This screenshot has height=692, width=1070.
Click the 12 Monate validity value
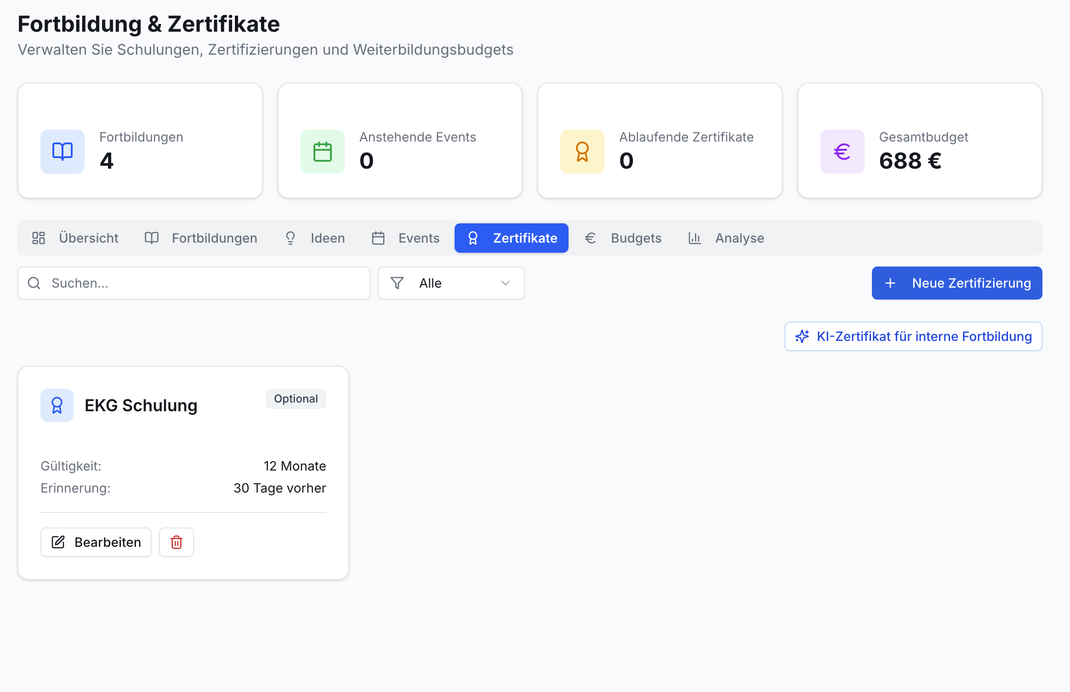click(x=295, y=466)
